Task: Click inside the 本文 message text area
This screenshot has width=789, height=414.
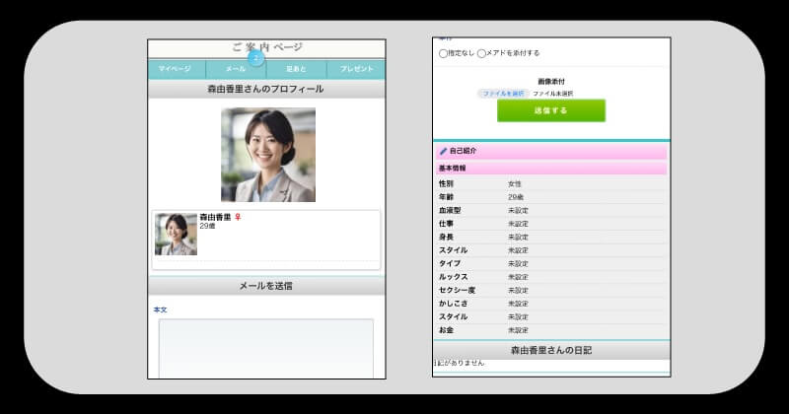Action: tap(266, 348)
